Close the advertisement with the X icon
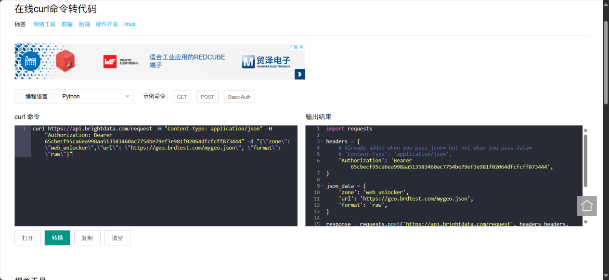 click(x=302, y=47)
